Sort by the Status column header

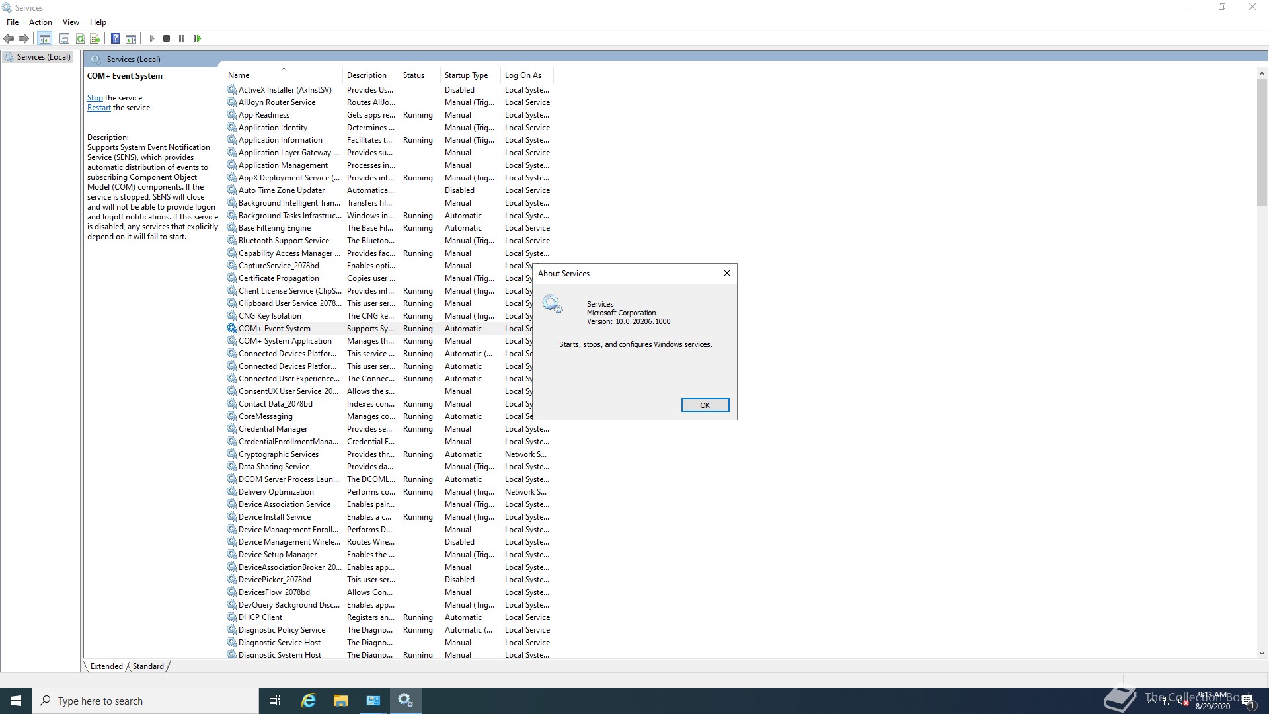pyautogui.click(x=420, y=75)
